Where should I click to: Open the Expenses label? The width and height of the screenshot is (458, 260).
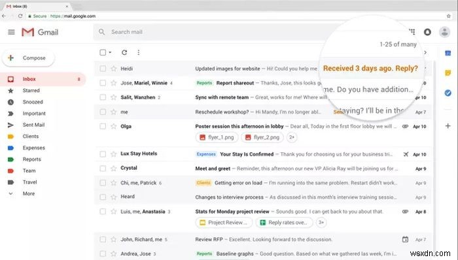34,148
